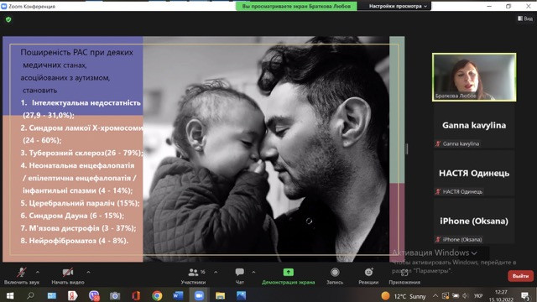537x302 pixels.
Task: Select Браткова Любов video thumbnail
Action: (474, 77)
